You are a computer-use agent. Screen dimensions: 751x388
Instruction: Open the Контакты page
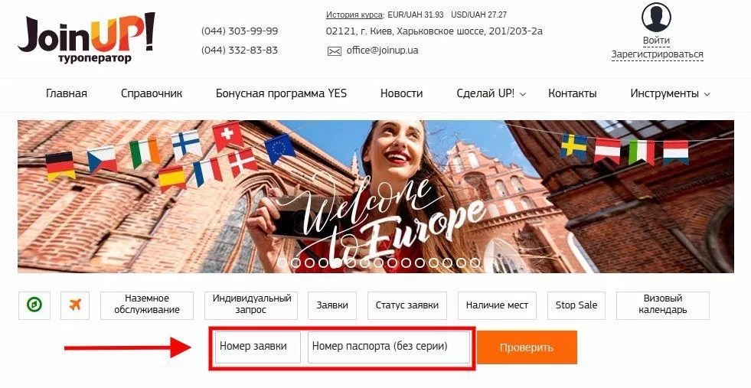pos(573,93)
